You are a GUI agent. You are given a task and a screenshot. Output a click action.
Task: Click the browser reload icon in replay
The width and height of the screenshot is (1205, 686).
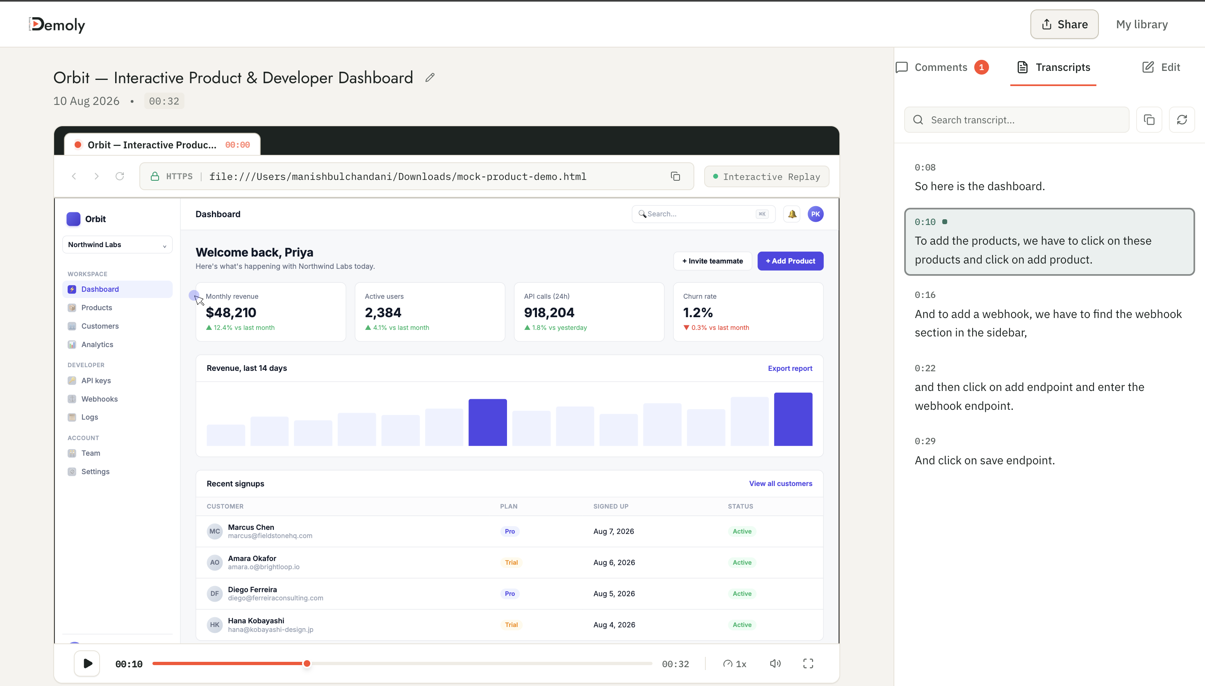120,176
